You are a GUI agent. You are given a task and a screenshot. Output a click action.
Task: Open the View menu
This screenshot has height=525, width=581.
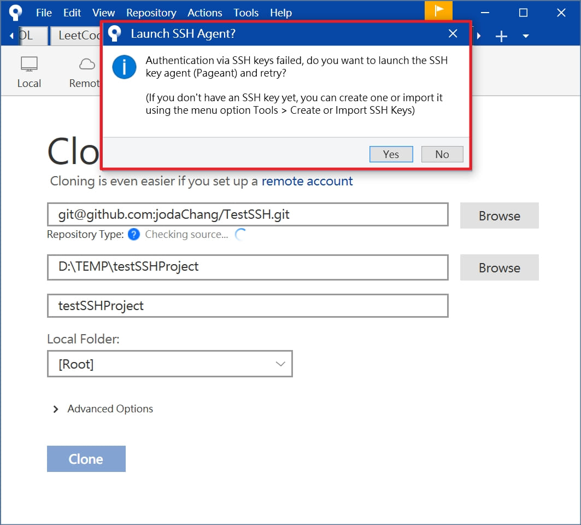(x=103, y=13)
